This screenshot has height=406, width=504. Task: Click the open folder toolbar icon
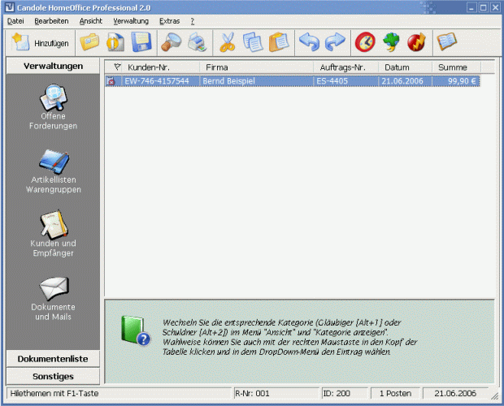click(89, 41)
